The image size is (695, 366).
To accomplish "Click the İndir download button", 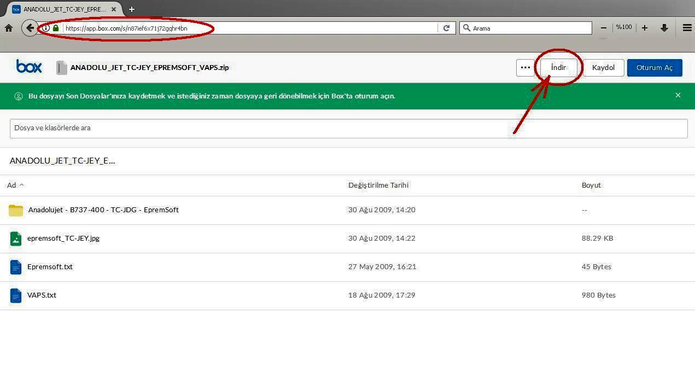I will tap(558, 67).
